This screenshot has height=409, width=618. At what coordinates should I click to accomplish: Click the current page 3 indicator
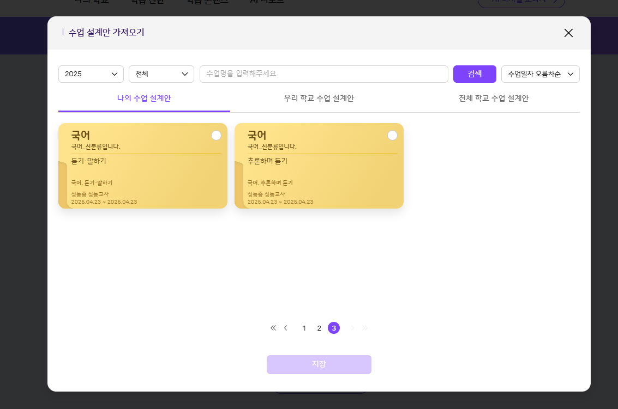pos(334,328)
